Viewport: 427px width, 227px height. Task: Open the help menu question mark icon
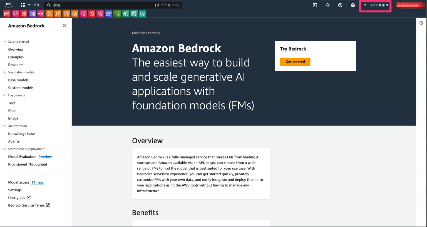click(x=340, y=5)
